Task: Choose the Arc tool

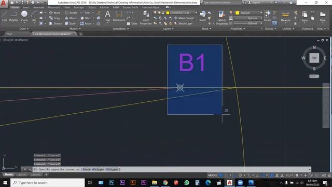Action: [x=34, y=16]
